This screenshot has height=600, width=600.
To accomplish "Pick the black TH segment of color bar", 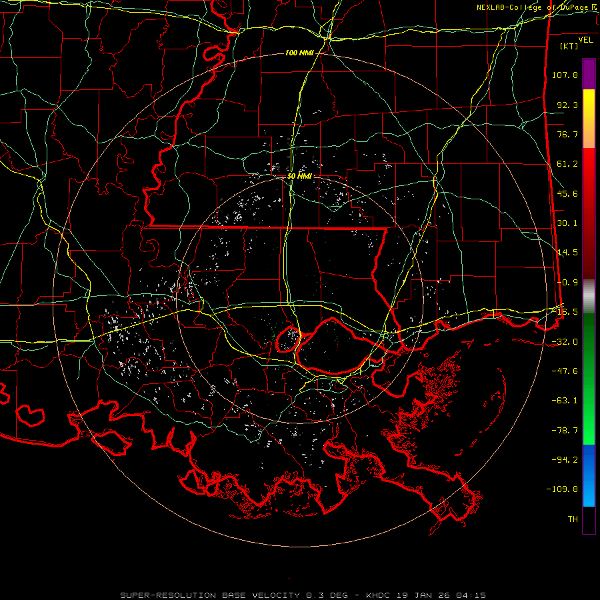I will [589, 519].
